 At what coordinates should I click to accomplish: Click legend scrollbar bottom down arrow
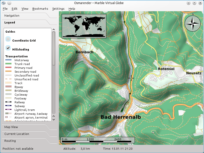(54, 120)
